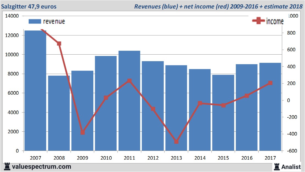Click the 2011 x-axis year label
The height and width of the screenshot is (172, 305).
(129, 158)
